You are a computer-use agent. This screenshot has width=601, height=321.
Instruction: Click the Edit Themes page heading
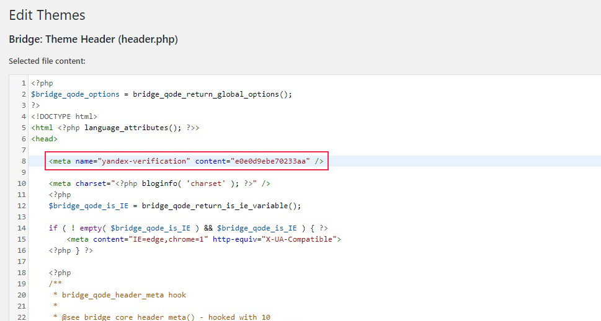(x=47, y=15)
